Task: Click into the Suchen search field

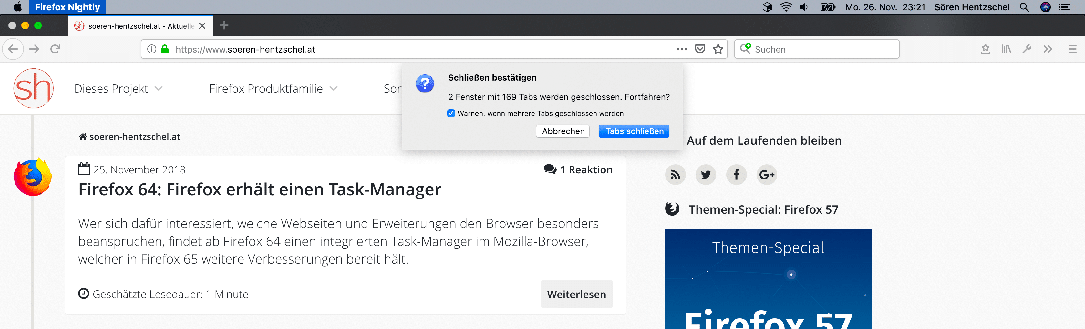Action: (x=821, y=49)
